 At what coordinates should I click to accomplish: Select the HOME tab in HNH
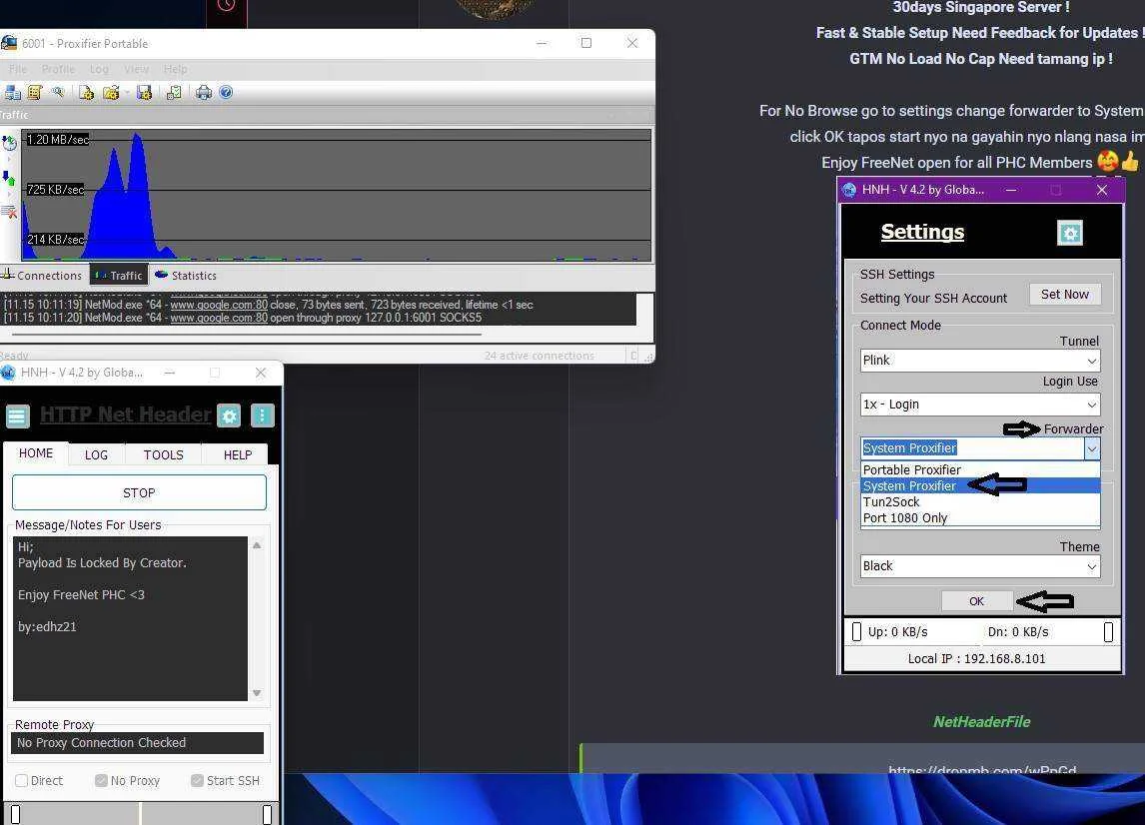pyautogui.click(x=36, y=453)
